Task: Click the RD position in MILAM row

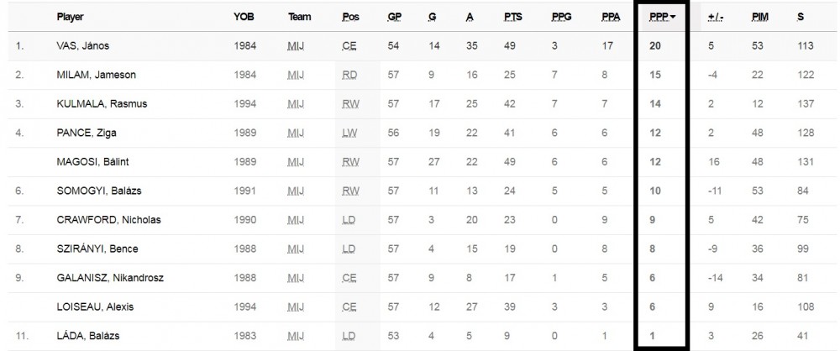Action: point(349,75)
